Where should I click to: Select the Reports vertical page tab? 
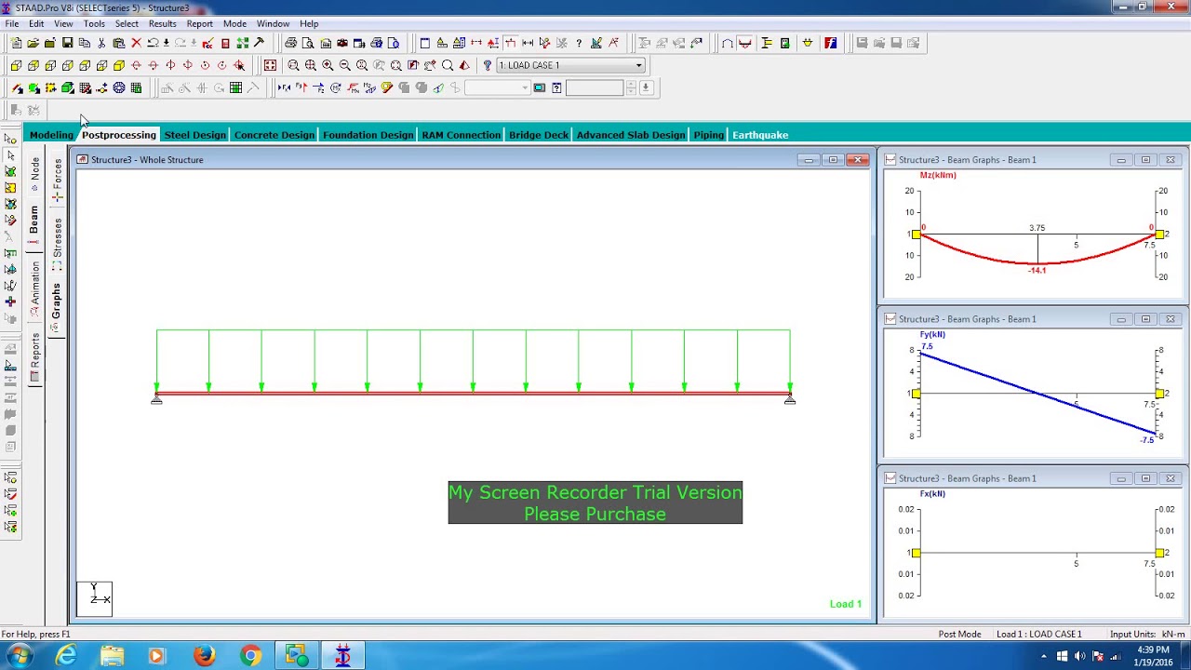pyautogui.click(x=34, y=356)
